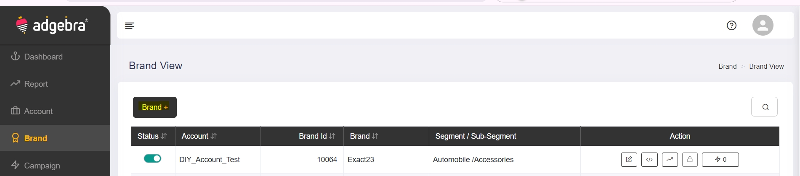The image size is (800, 176).
Task: Sort table by Status column
Action: pos(164,136)
